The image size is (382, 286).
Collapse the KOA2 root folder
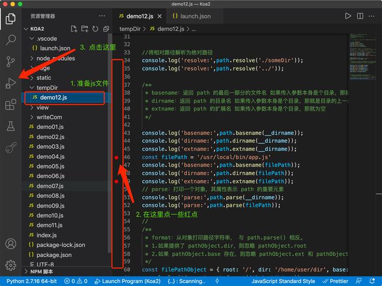pyautogui.click(x=26, y=29)
